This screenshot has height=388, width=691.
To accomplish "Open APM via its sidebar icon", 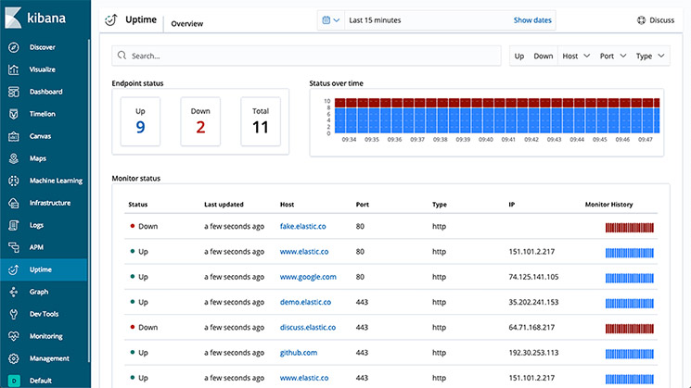I will pyautogui.click(x=14, y=247).
